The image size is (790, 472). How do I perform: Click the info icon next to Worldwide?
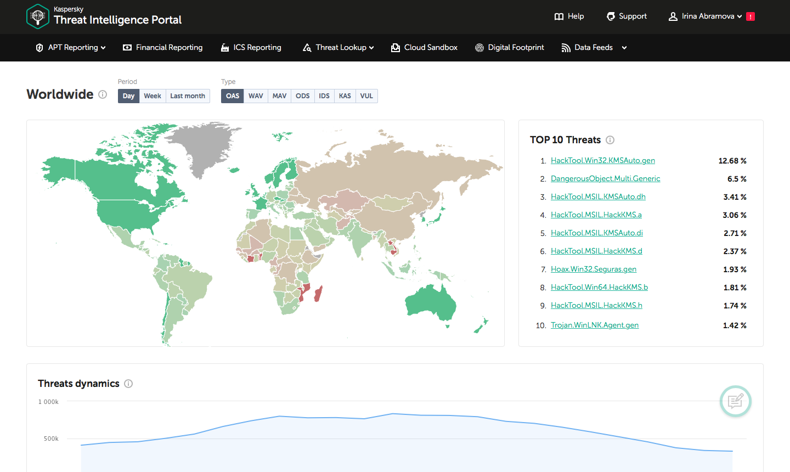tap(103, 94)
